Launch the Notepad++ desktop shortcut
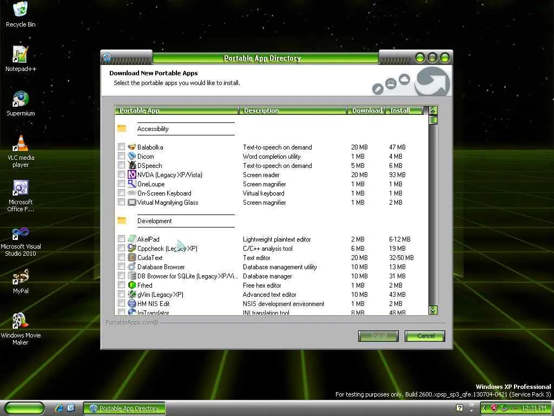 [x=21, y=58]
